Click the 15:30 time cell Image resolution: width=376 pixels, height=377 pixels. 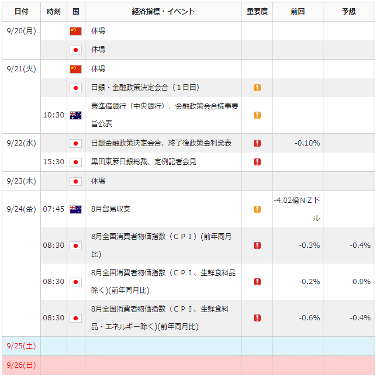click(x=54, y=162)
